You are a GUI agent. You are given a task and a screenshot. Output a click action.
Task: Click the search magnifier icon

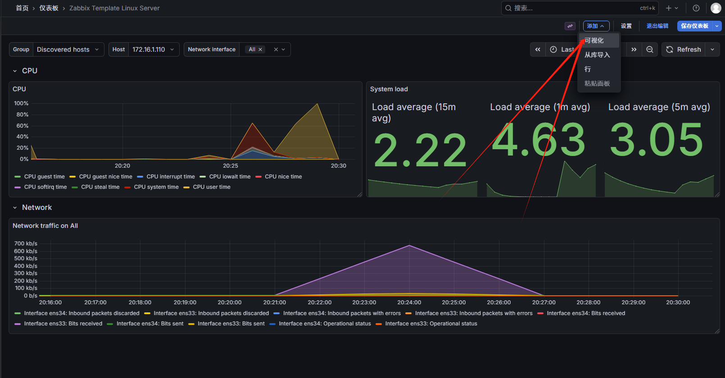(508, 8)
